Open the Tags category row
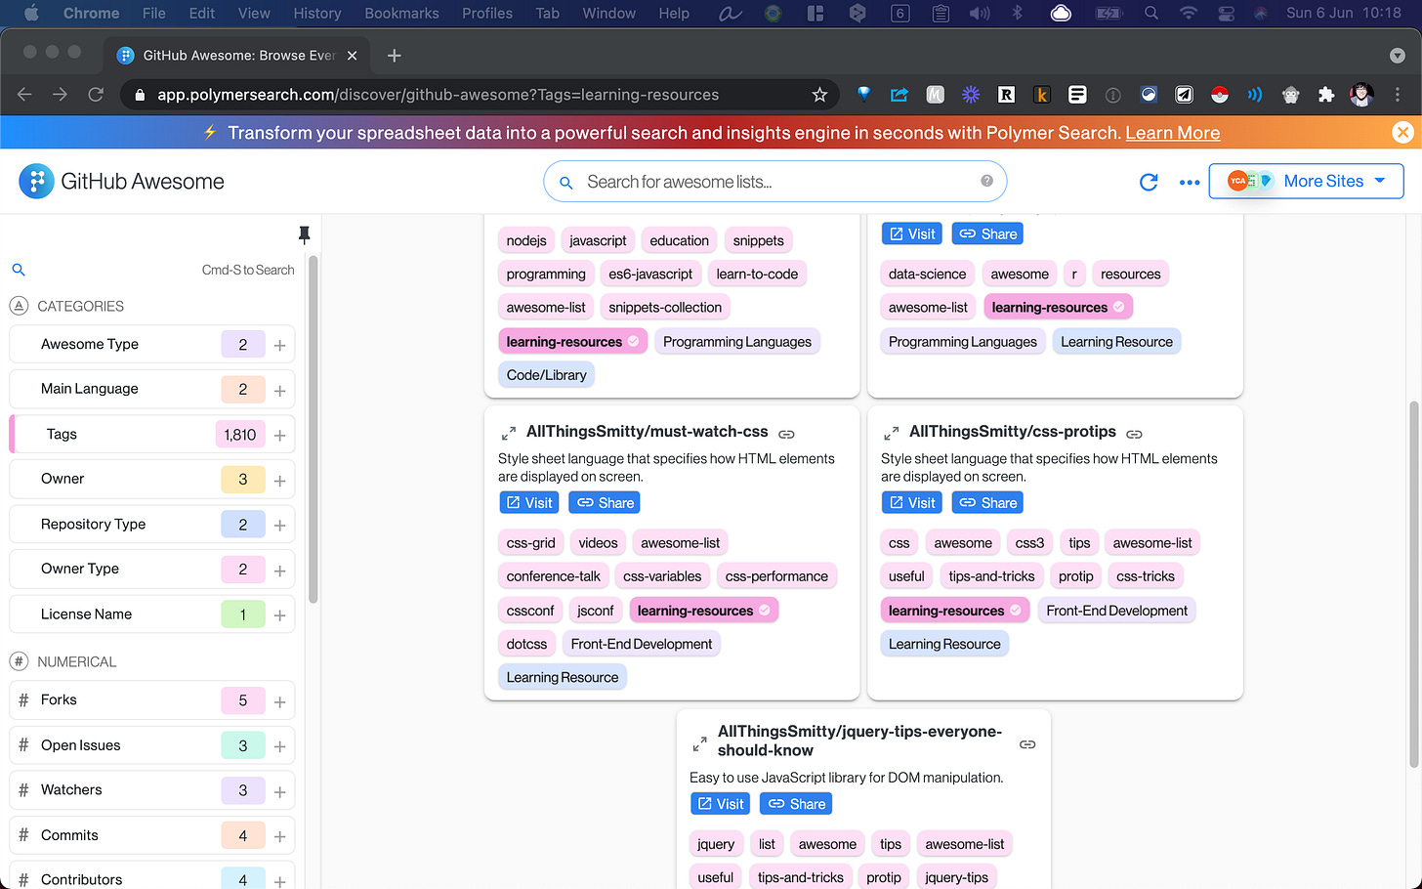The image size is (1422, 889). click(x=151, y=435)
